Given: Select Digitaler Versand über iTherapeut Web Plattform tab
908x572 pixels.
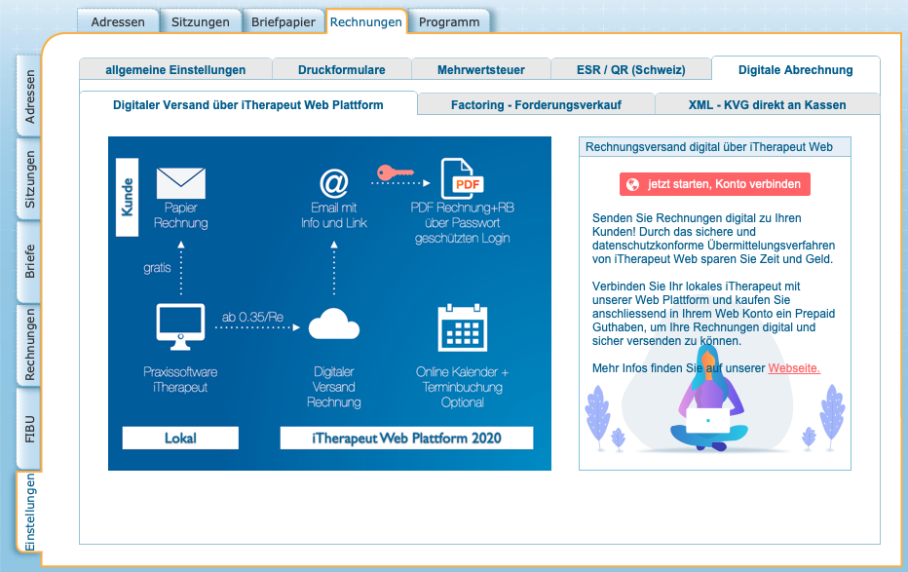Looking at the screenshot, I should tap(247, 105).
